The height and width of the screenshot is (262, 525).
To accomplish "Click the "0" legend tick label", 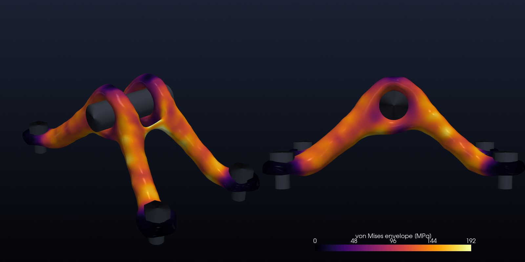I will pos(315,241).
